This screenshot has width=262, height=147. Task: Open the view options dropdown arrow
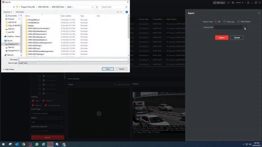[x=121, y=12]
